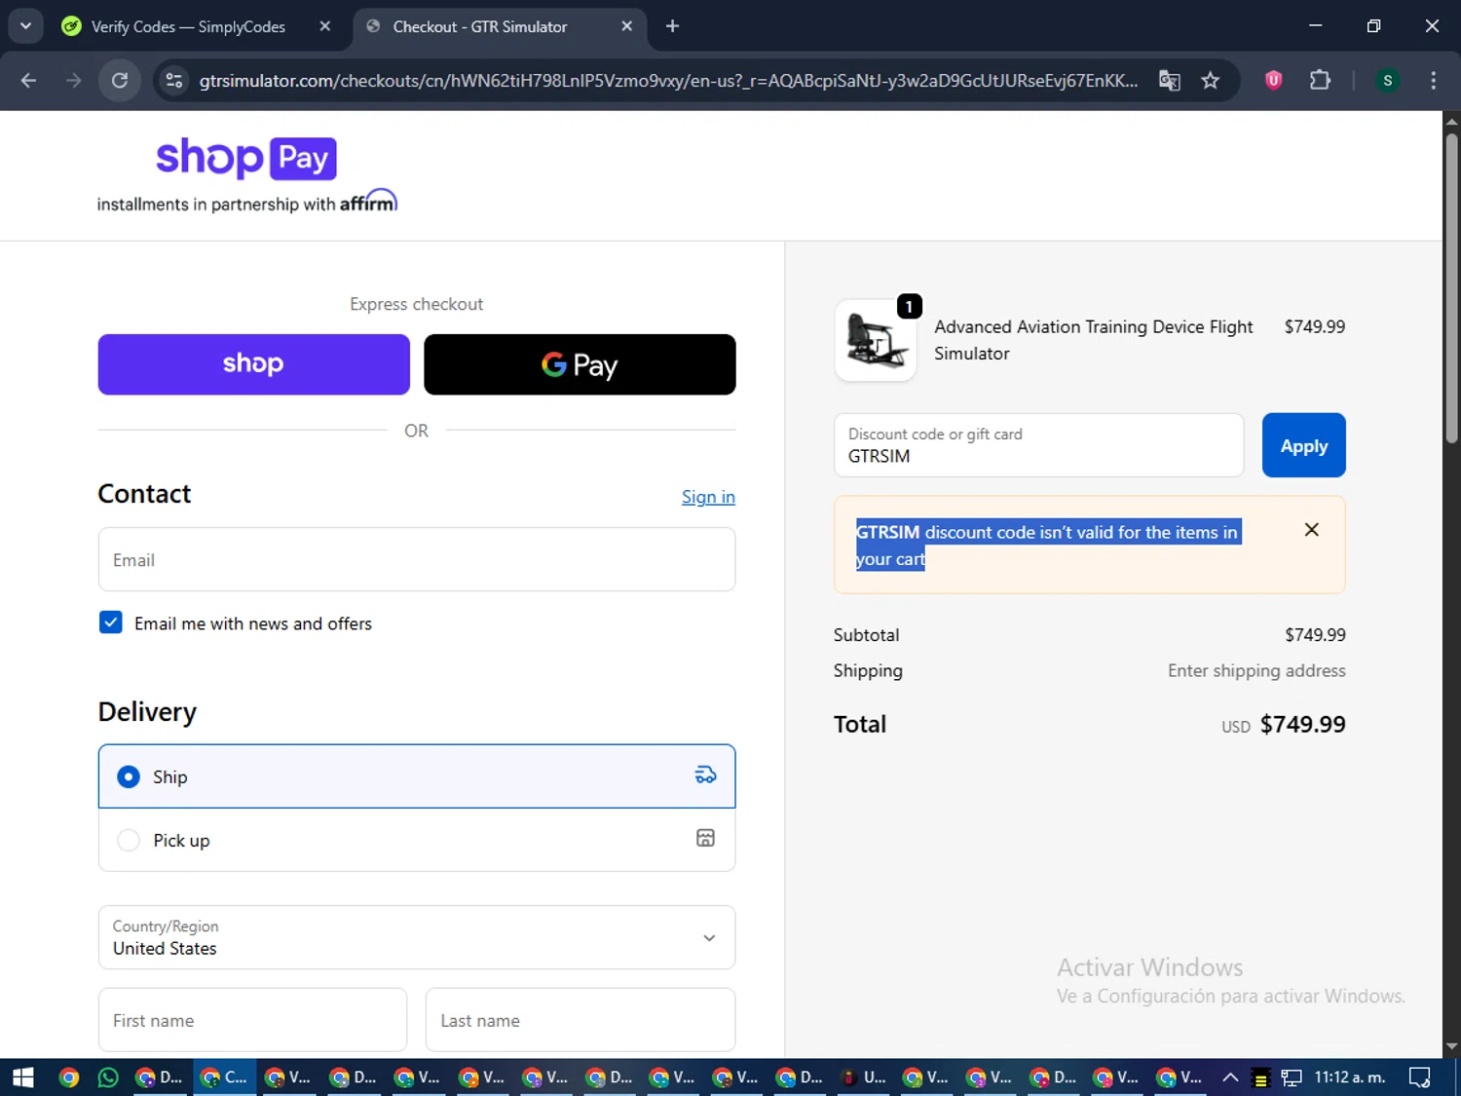Select the Ship delivery option

pos(417,776)
